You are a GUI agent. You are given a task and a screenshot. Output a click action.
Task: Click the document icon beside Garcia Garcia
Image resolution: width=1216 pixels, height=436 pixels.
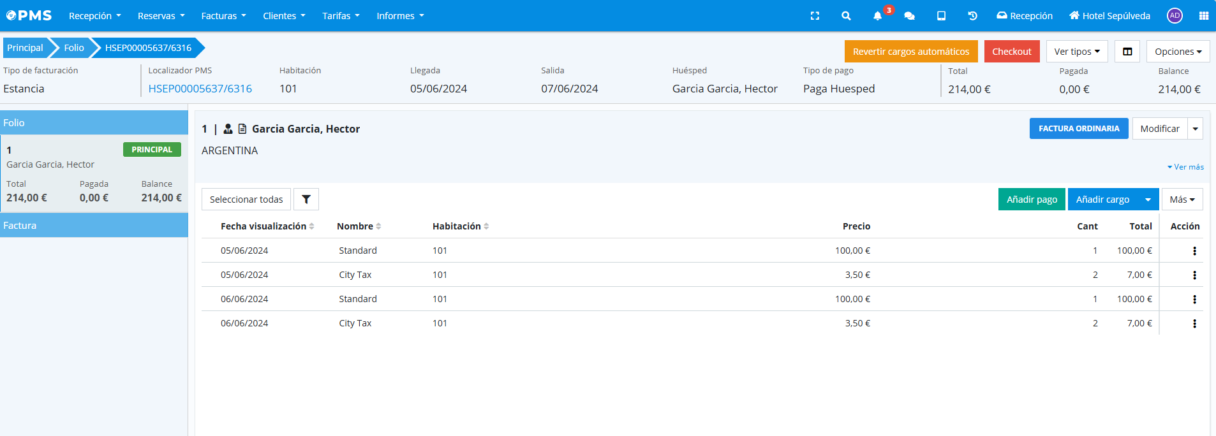point(242,129)
